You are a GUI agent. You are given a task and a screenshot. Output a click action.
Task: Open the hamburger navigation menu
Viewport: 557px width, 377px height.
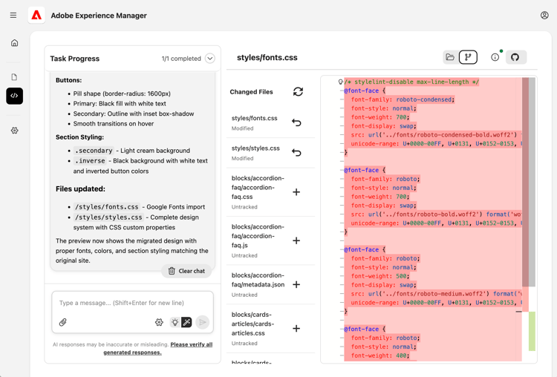click(x=13, y=16)
